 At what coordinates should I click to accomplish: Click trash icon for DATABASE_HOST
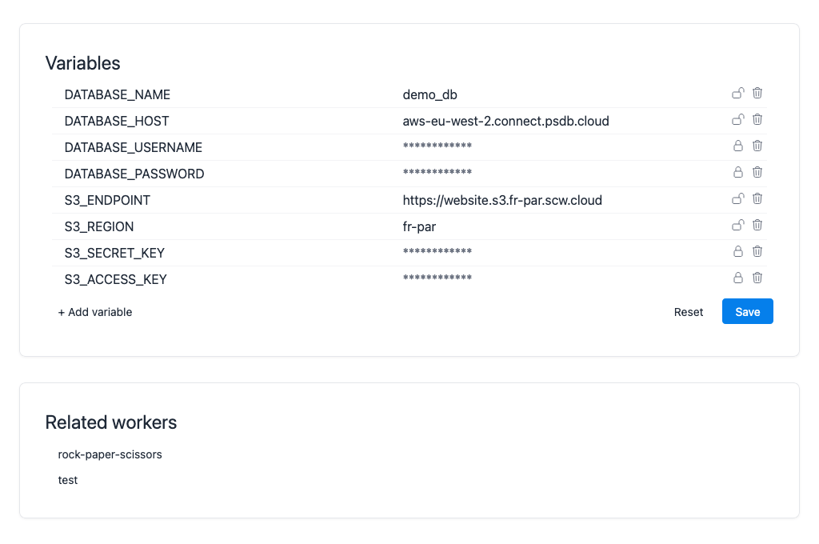coord(757,120)
